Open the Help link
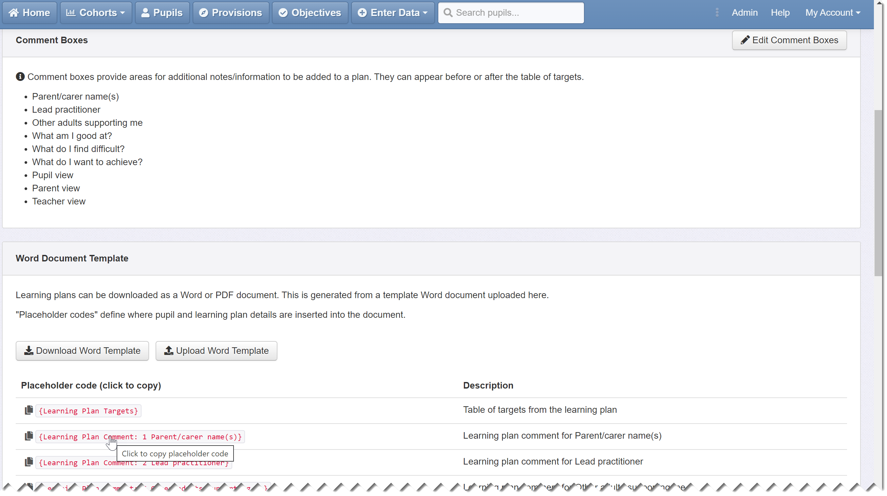The height and width of the screenshot is (496, 887). 780,13
